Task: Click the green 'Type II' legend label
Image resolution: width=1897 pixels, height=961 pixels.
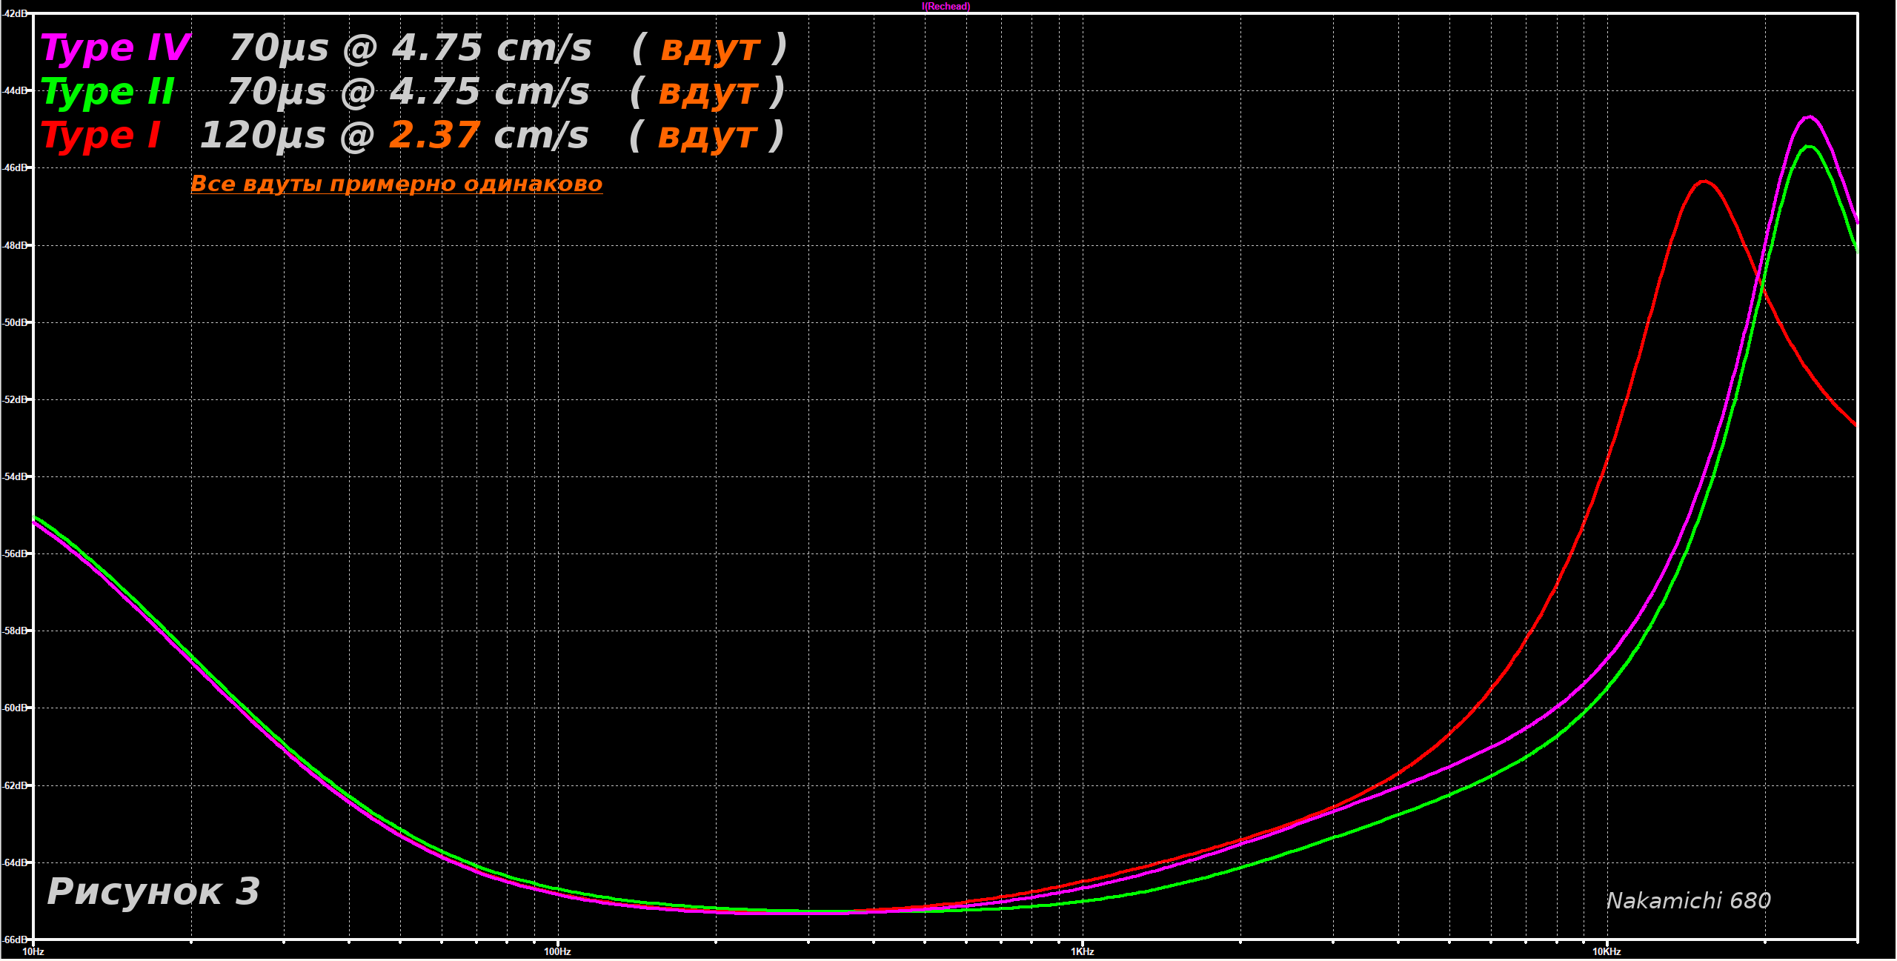Action: pos(108,92)
